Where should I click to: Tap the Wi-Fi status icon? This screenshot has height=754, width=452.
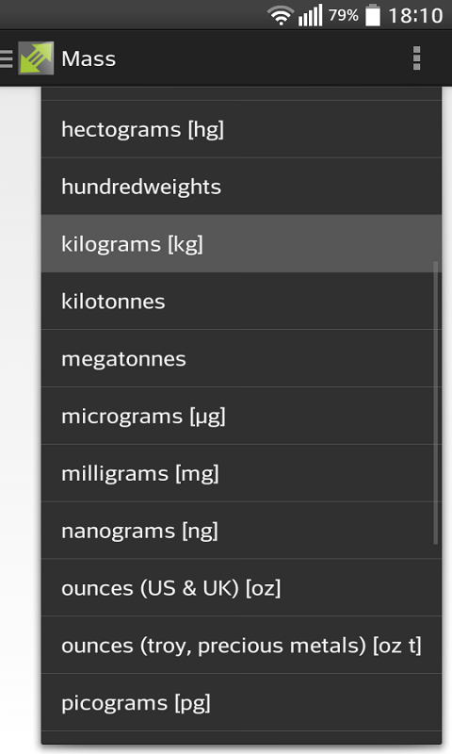pyautogui.click(x=281, y=16)
